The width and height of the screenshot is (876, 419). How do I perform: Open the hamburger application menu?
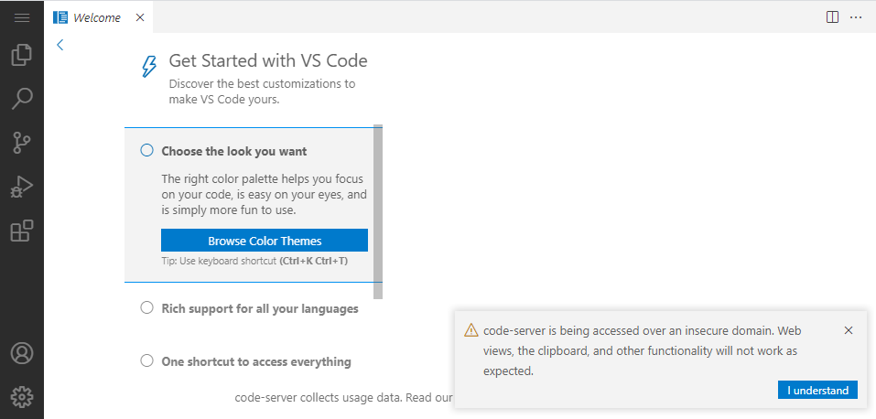[22, 18]
